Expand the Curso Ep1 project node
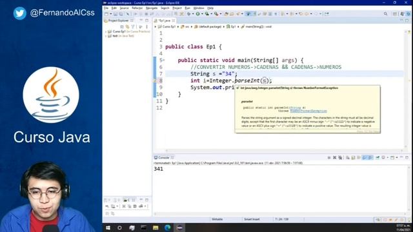 [106, 32]
